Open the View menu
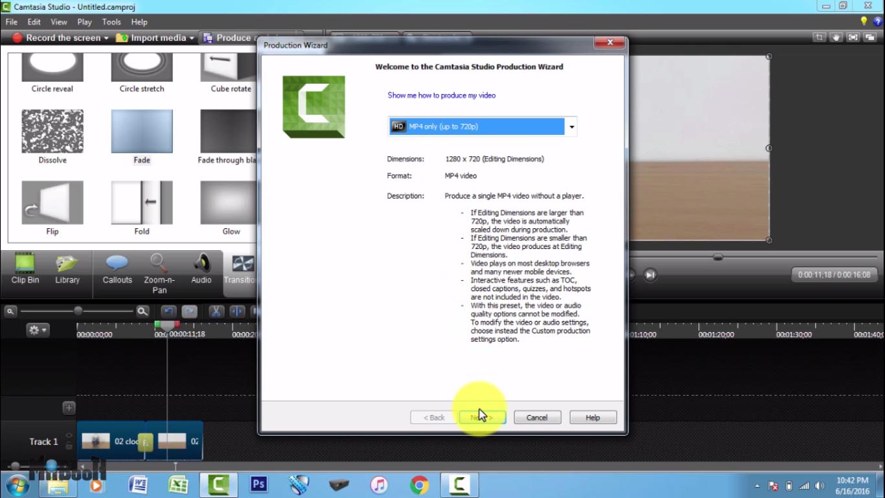The width and height of the screenshot is (885, 498). (x=59, y=22)
